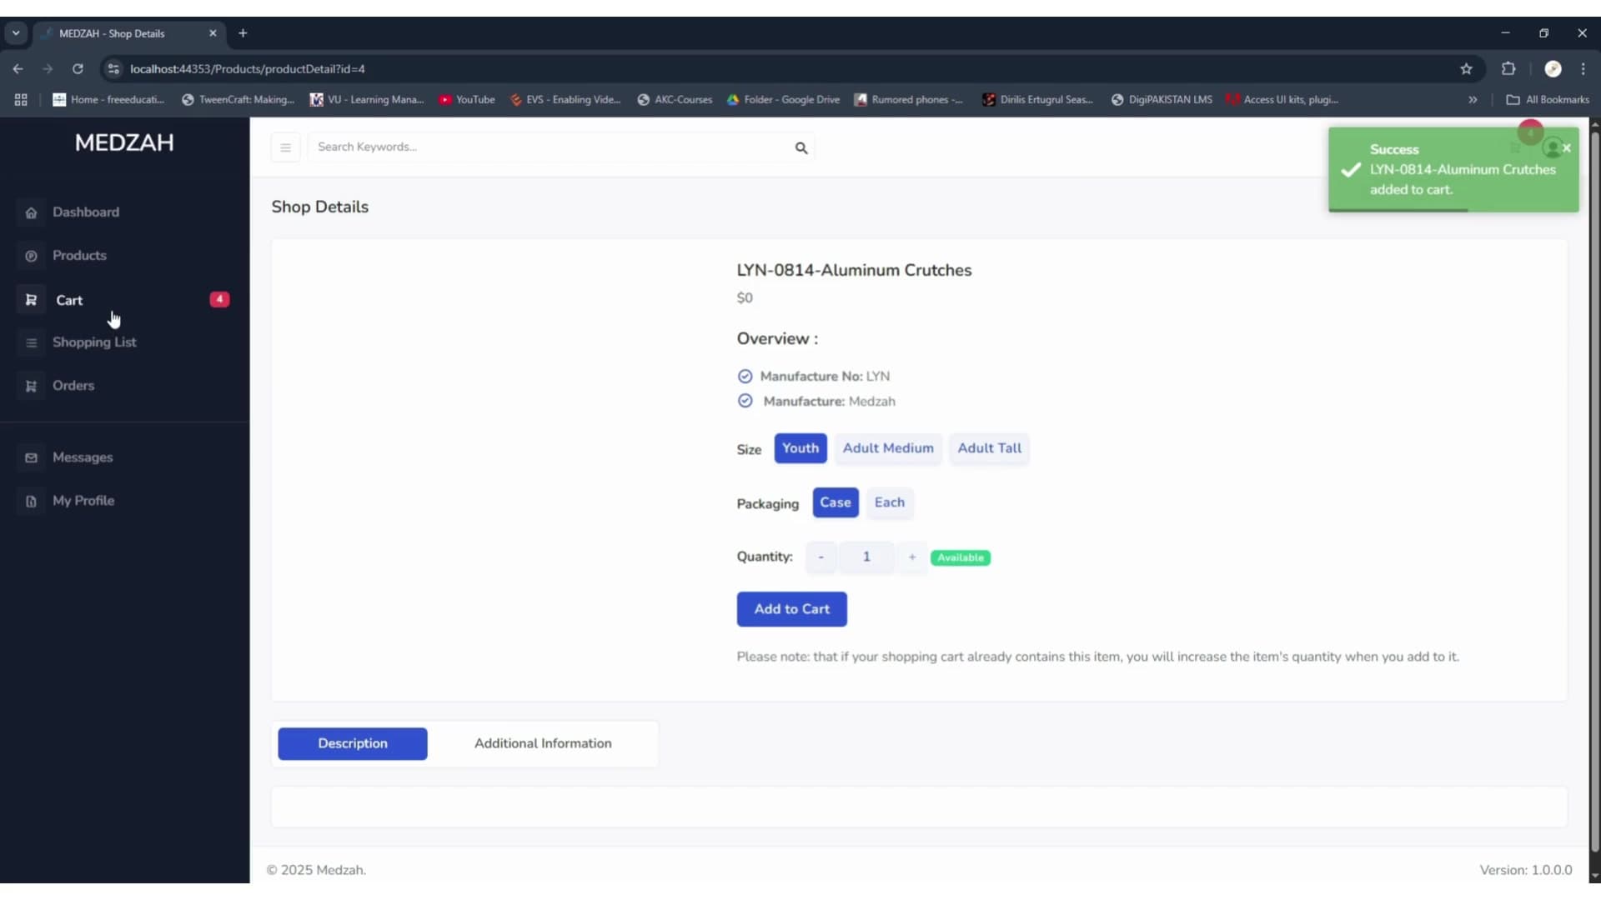Click the Products sidebar icon
The width and height of the screenshot is (1601, 900).
31,256
